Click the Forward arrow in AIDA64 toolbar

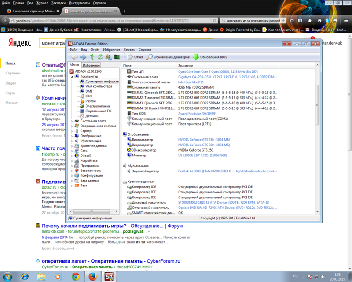pyautogui.click(x=83, y=57)
